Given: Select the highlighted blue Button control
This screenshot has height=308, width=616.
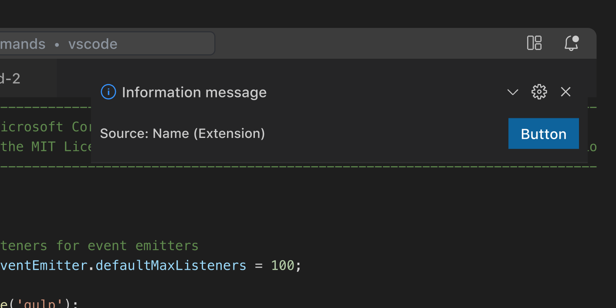Looking at the screenshot, I should [543, 134].
